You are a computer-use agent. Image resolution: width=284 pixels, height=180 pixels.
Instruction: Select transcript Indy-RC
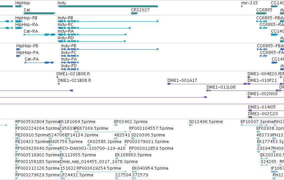[65, 25]
